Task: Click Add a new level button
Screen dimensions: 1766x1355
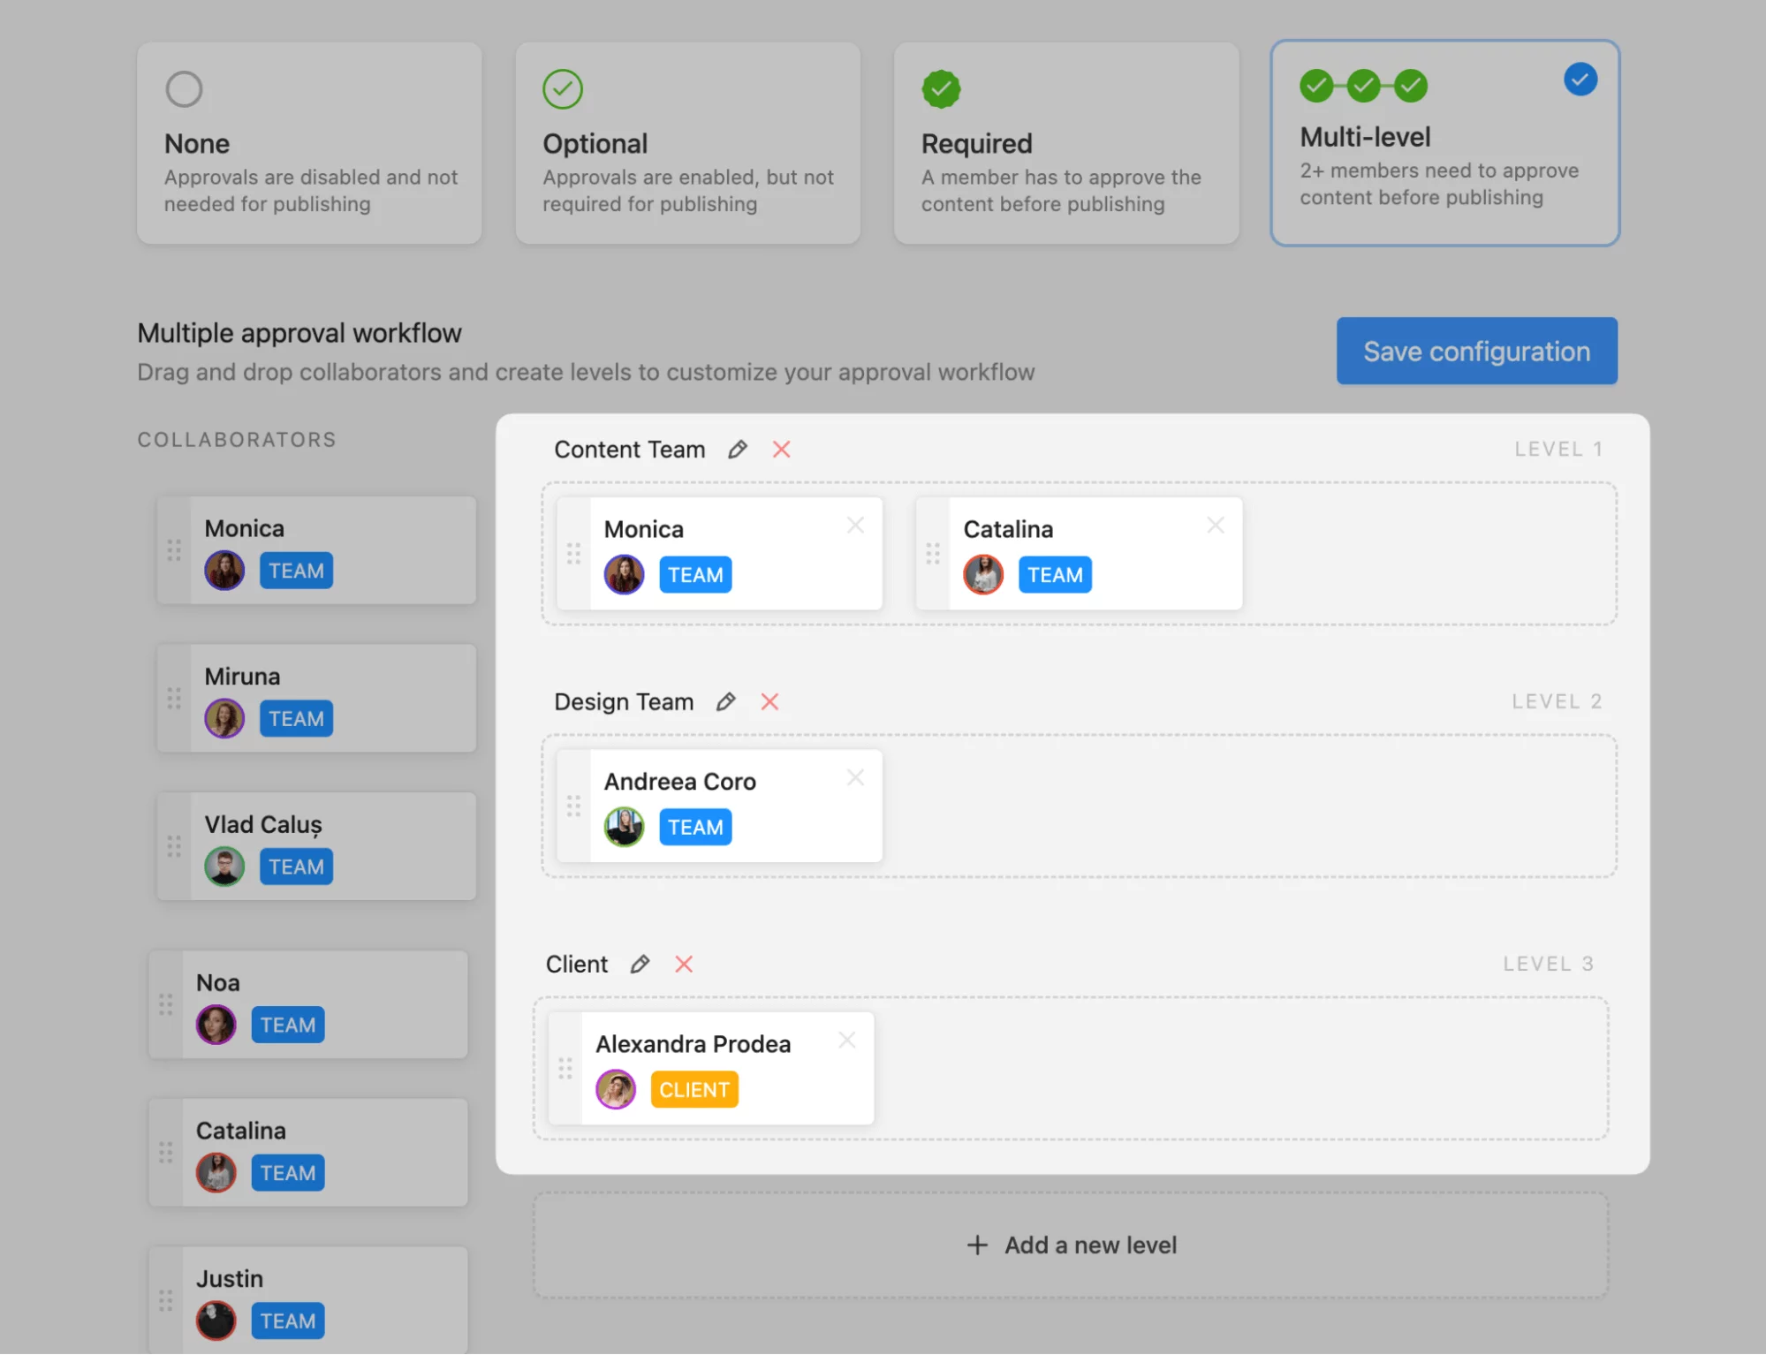Action: pyautogui.click(x=1070, y=1244)
